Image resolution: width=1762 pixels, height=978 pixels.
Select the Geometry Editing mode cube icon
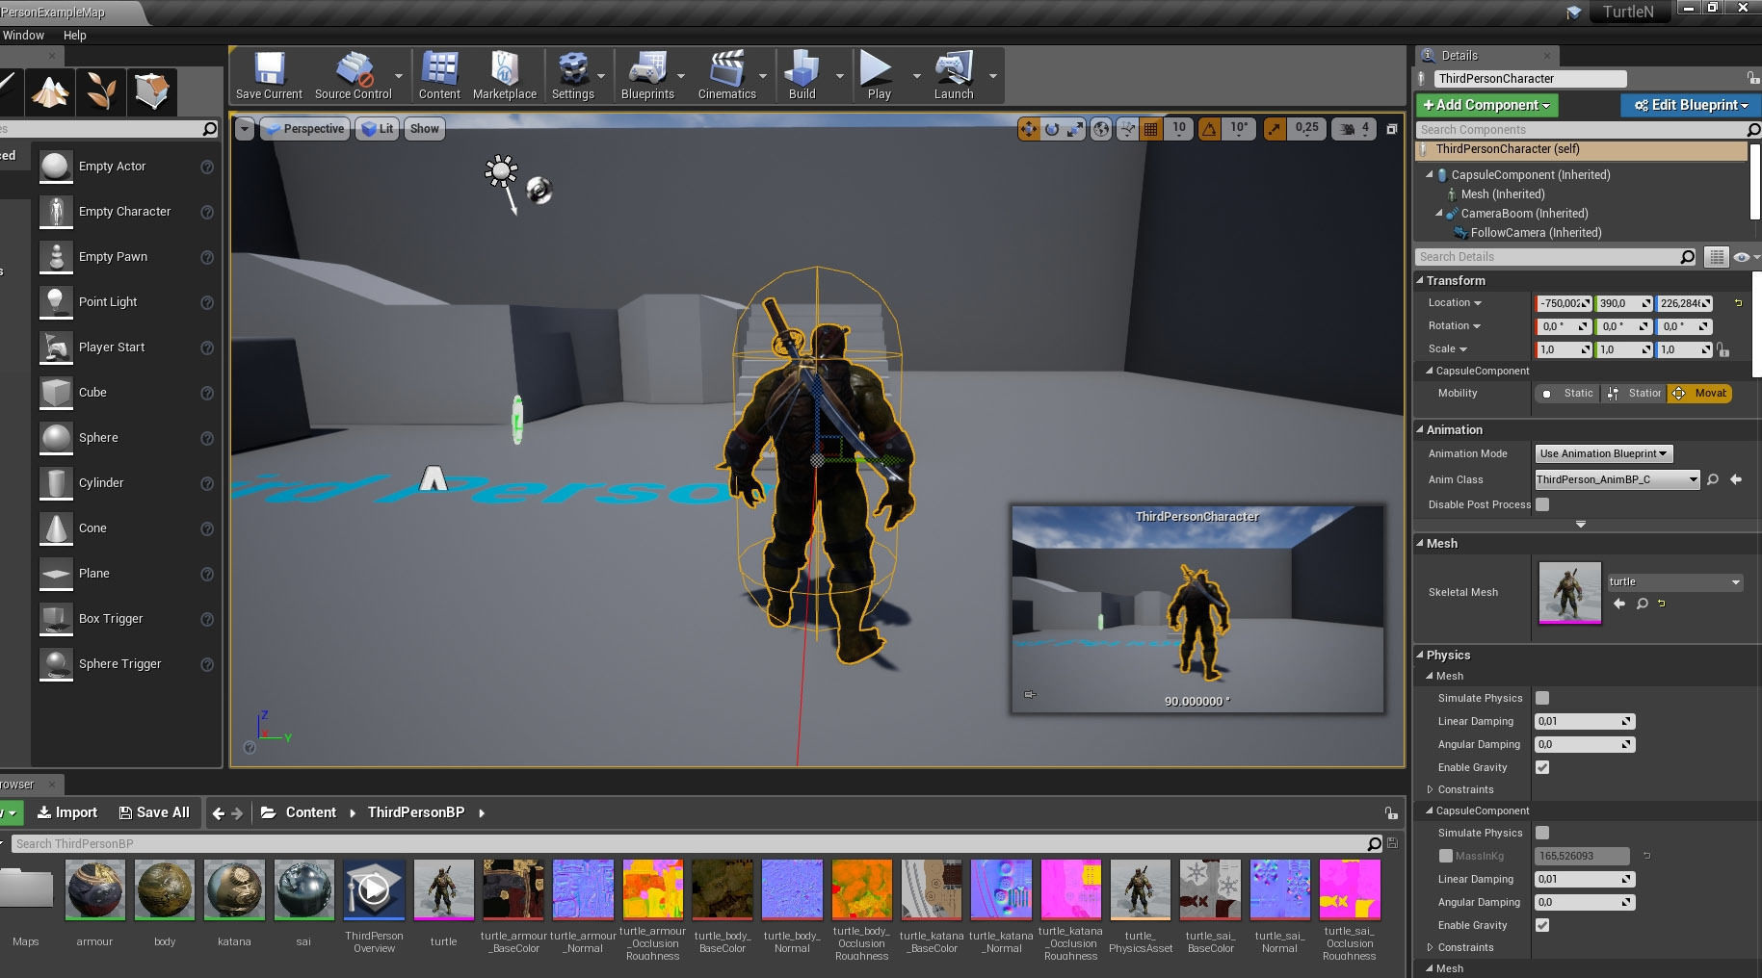point(152,91)
